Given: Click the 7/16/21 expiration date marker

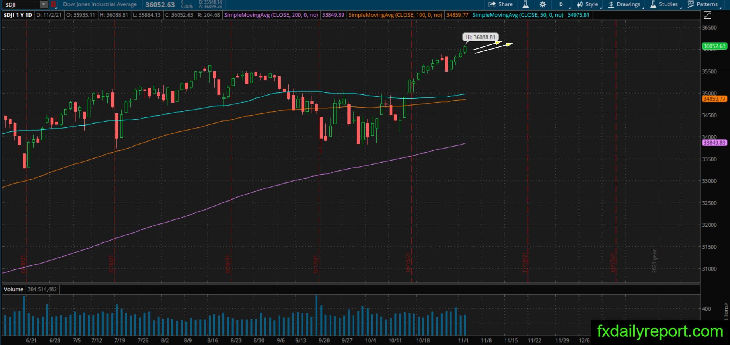Looking at the screenshot, I should [111, 264].
